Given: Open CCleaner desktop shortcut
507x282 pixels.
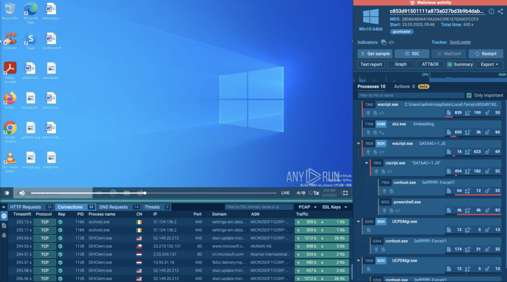Looking at the screenshot, I should 10,40.
